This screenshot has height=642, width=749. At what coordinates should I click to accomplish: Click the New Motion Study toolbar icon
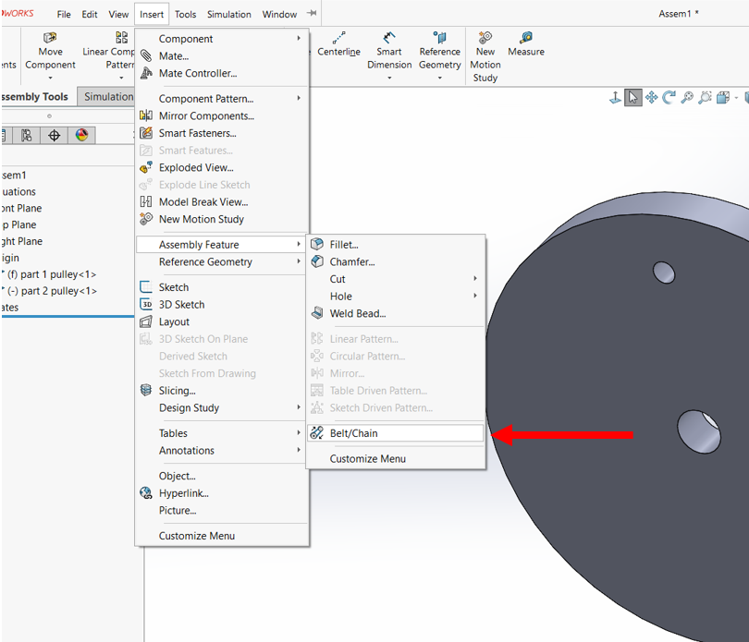(x=485, y=56)
